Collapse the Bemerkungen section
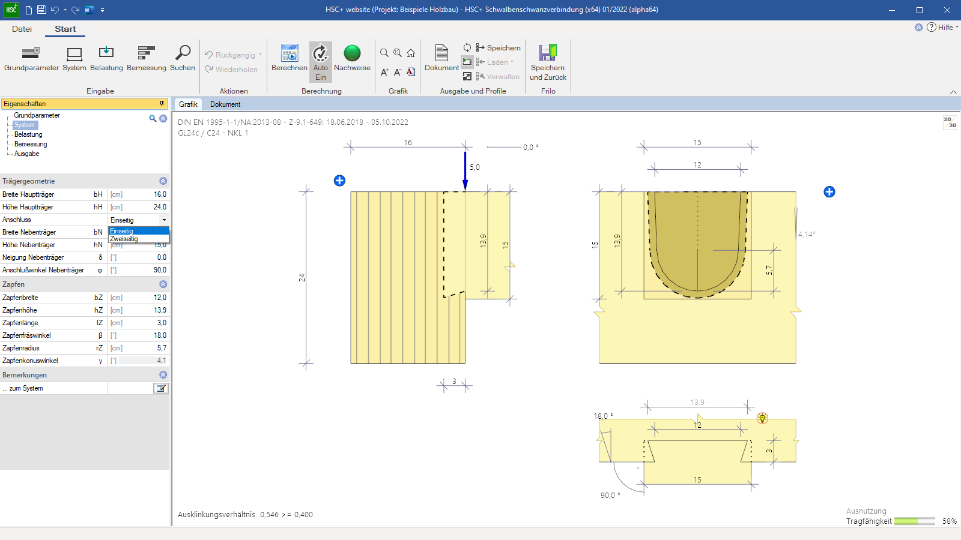This screenshot has width=961, height=540. 163,375
